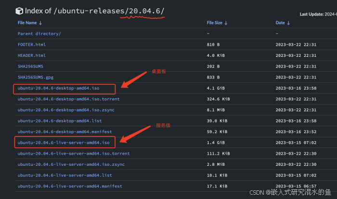Download ubuntu-20.04.6-live-server-amd64.iso.torrent
Image resolution: width=337 pixels, height=199 pixels.
74,154
